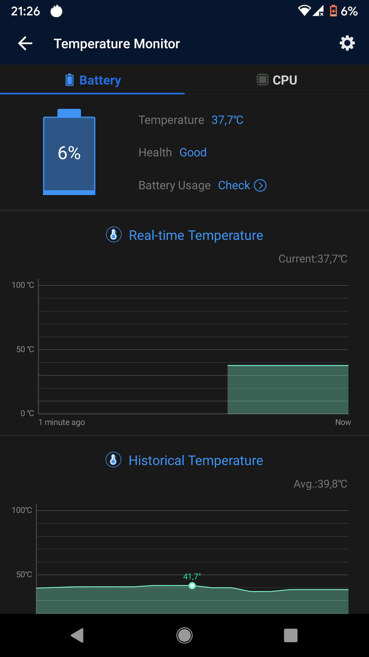Open the Battery Usage Check link

pos(234,185)
